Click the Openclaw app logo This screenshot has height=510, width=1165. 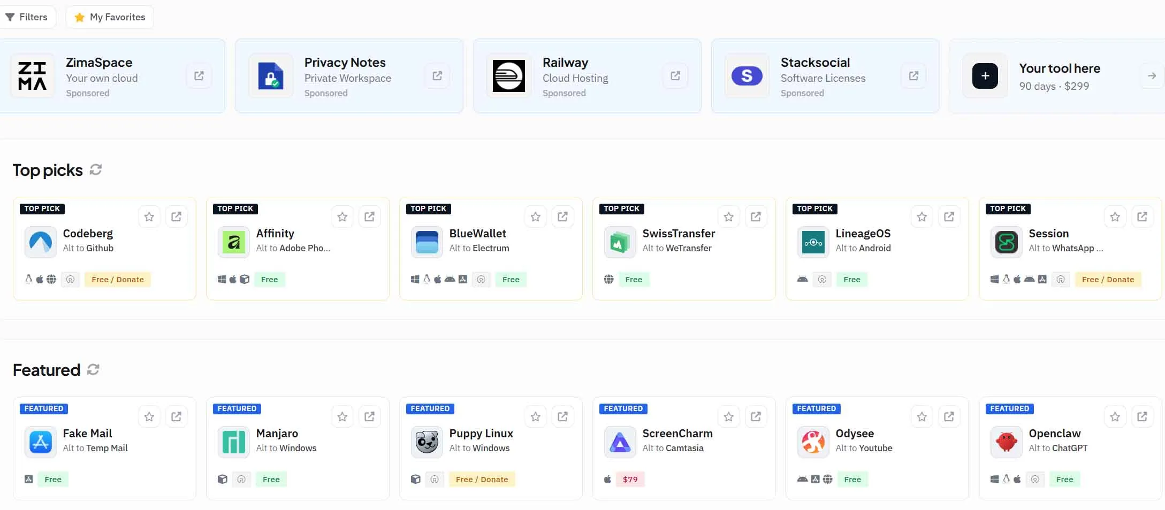point(1007,442)
